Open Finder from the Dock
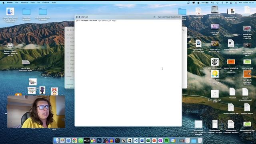The height and width of the screenshot is (144, 256). 56,140
